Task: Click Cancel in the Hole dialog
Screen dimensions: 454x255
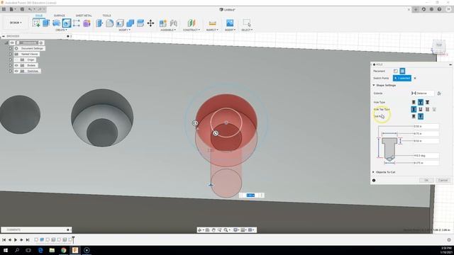Action: tap(443, 180)
